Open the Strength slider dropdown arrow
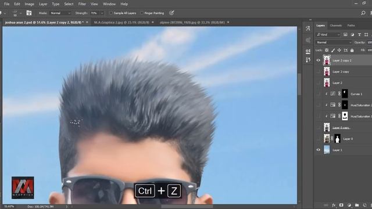This screenshot has height=209, width=372. (x=102, y=13)
